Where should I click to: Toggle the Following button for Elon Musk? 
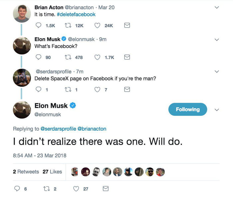point(188,109)
